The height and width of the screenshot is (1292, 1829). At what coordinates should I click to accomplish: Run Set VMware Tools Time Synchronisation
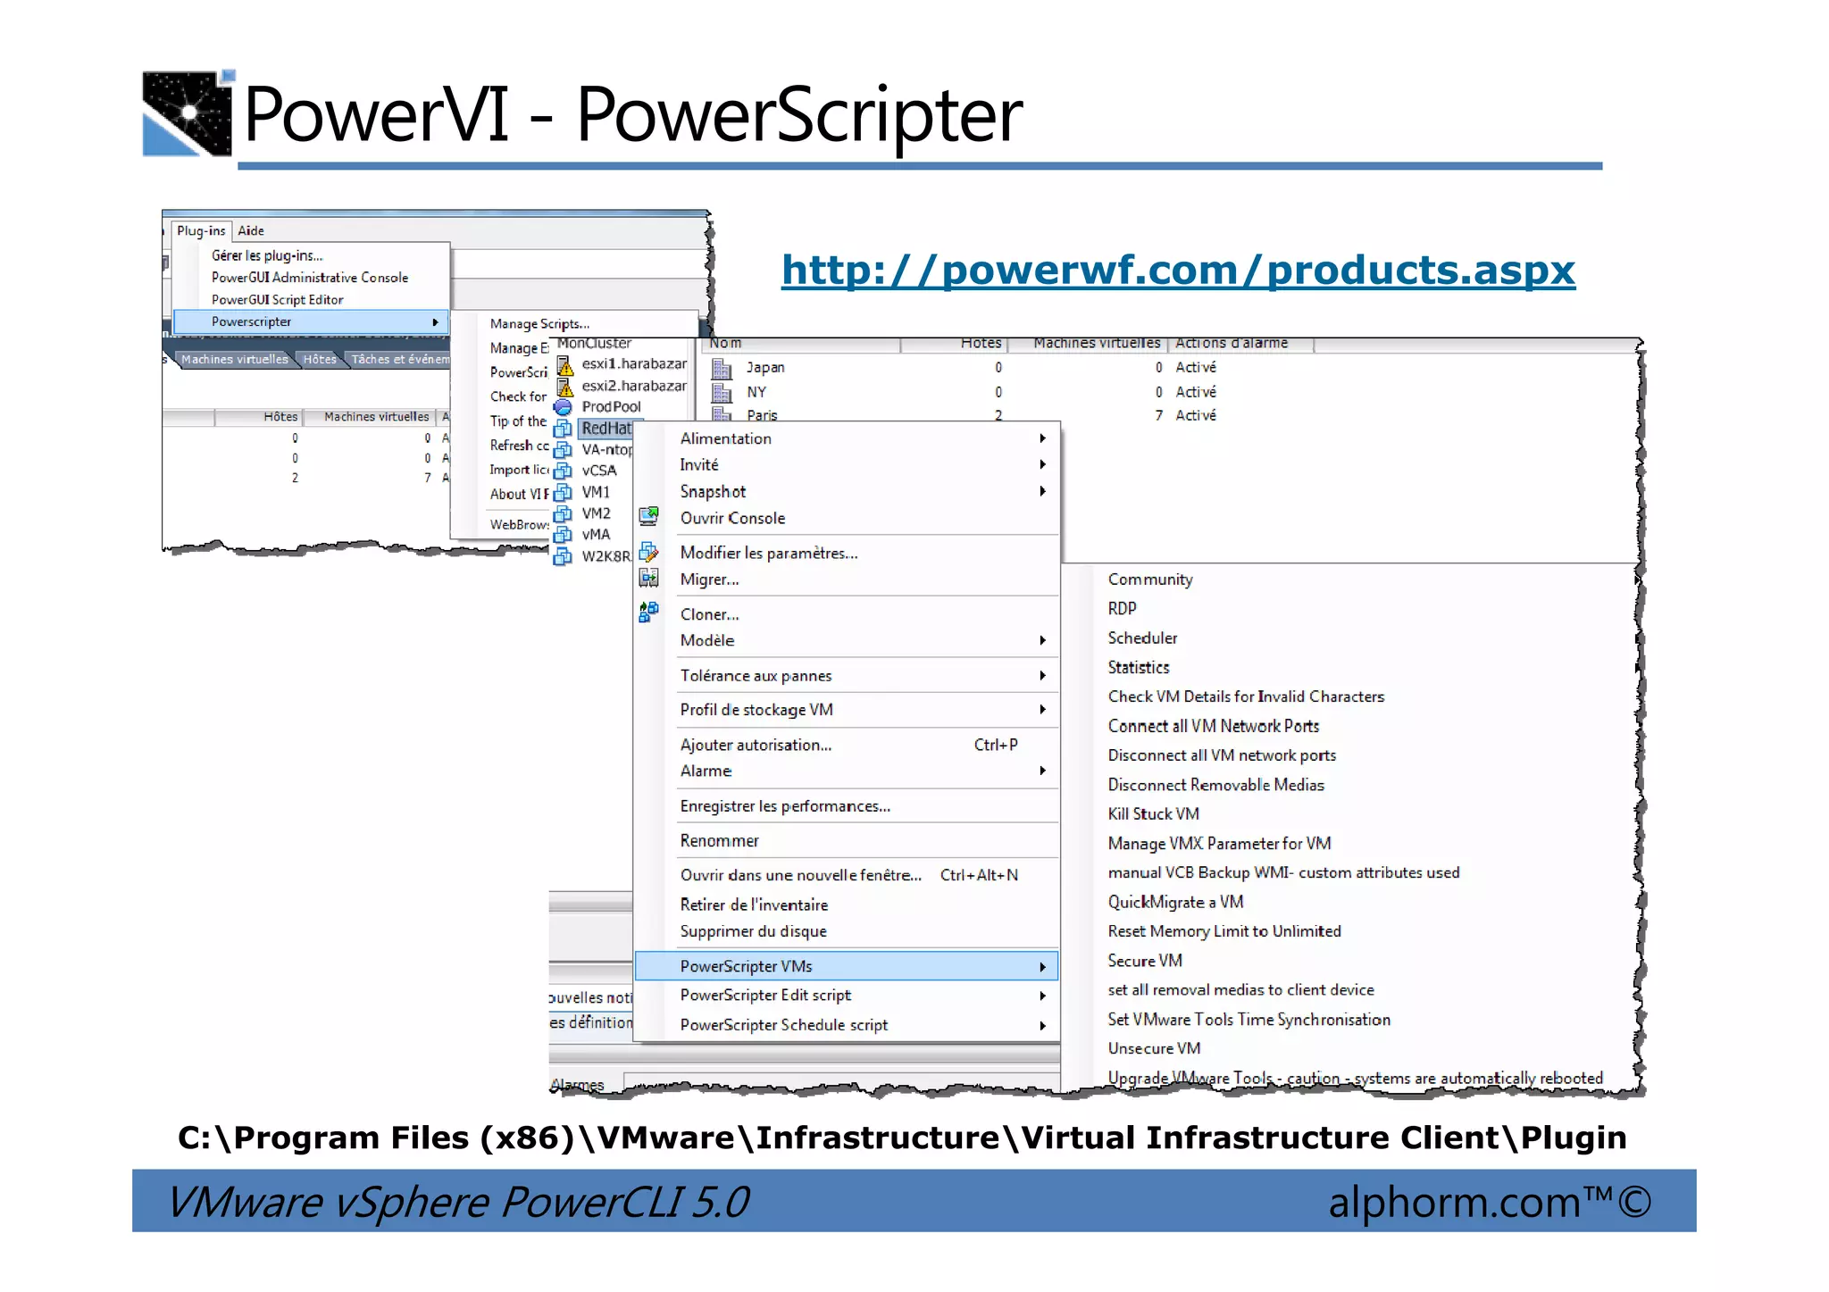[x=1249, y=1020]
